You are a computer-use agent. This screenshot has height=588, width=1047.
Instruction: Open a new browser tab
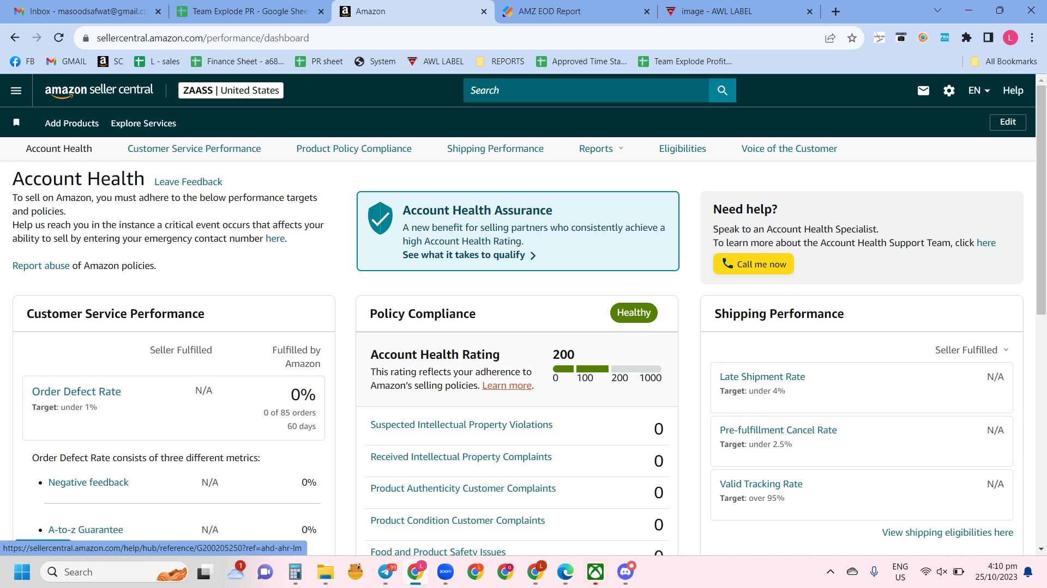(836, 11)
